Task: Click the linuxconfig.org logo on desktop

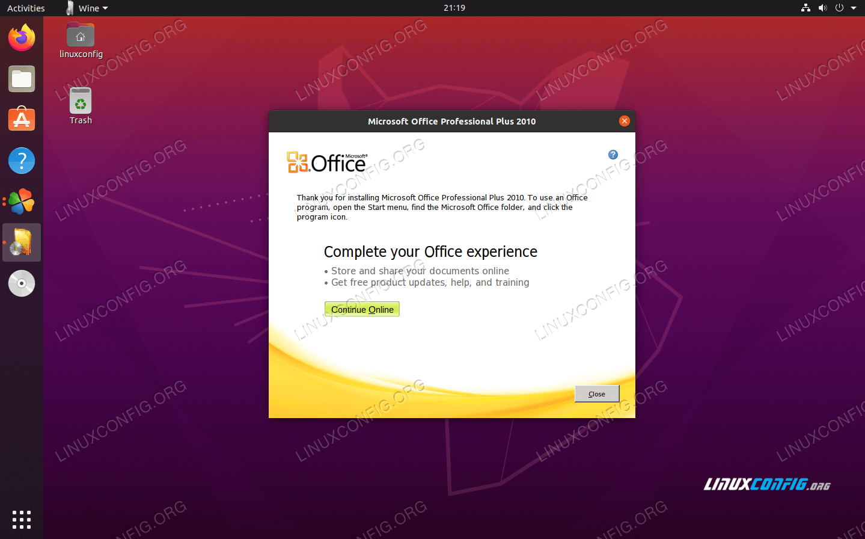Action: pyautogui.click(x=767, y=484)
